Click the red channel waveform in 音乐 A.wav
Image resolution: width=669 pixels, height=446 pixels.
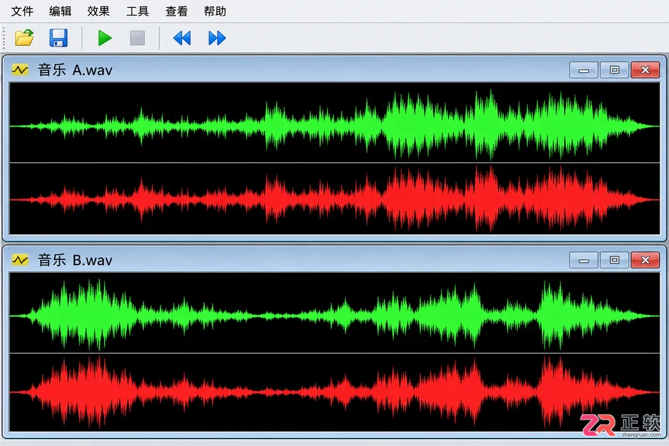(334, 199)
